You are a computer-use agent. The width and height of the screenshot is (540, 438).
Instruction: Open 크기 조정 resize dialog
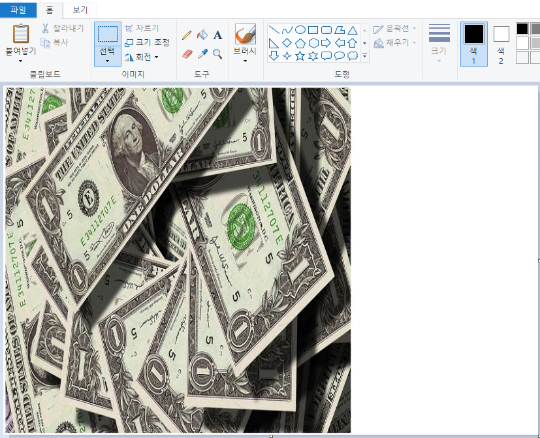coord(147,42)
